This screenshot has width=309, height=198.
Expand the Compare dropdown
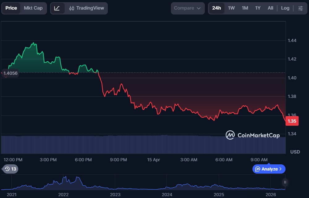pos(188,8)
